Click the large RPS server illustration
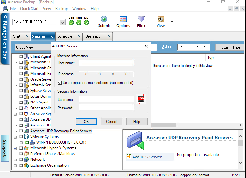Screen dimensions: 246x178 [136, 140]
